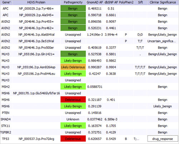This screenshot has height=144, width=179.
Task: Sort by the Pathogenicity column header
Action: [73, 3]
